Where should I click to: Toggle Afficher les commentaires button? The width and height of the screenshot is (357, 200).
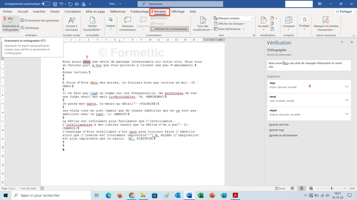(170, 29)
